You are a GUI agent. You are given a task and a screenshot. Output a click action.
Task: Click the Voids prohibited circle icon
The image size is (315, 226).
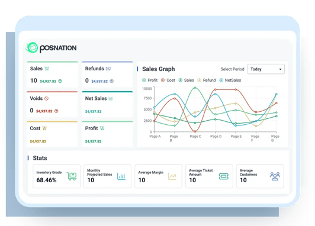[x=46, y=99]
